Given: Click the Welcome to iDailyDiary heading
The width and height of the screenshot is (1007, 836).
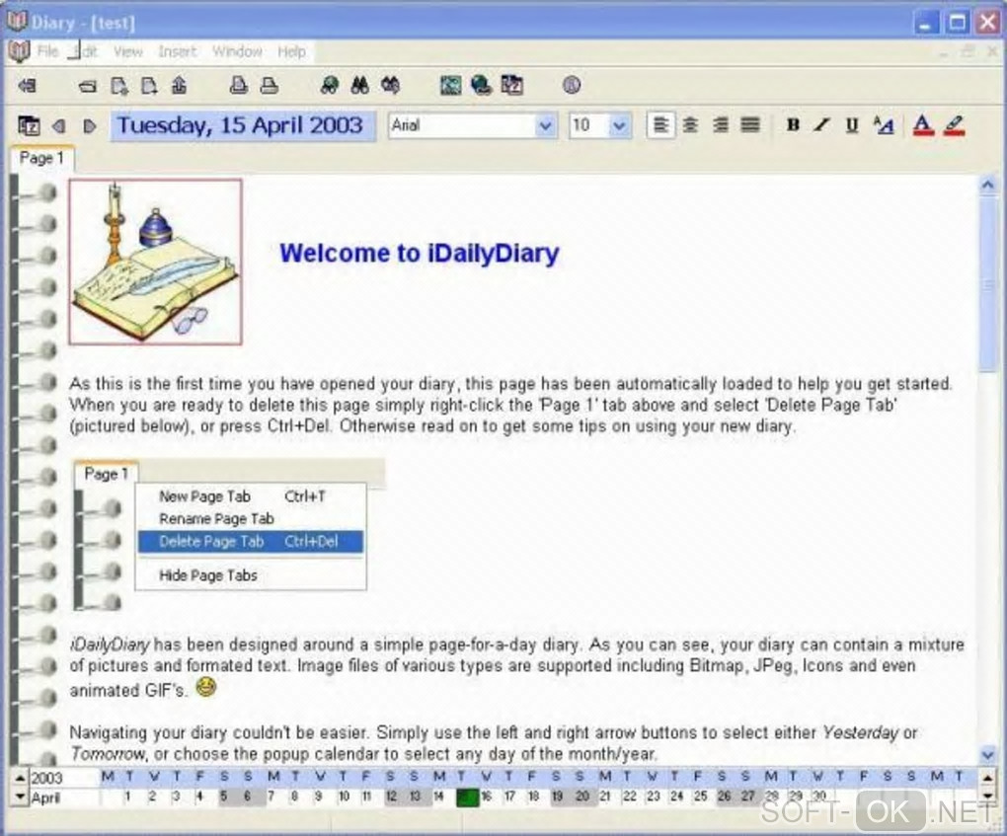Looking at the screenshot, I should pyautogui.click(x=420, y=253).
